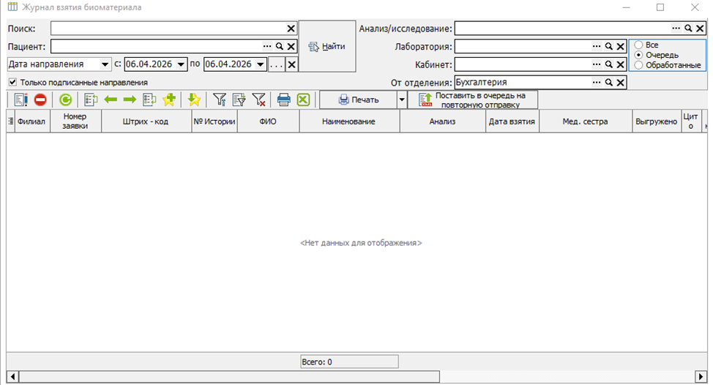Click the blue printer icon in toolbar
The width and height of the screenshot is (713, 385).
[284, 100]
